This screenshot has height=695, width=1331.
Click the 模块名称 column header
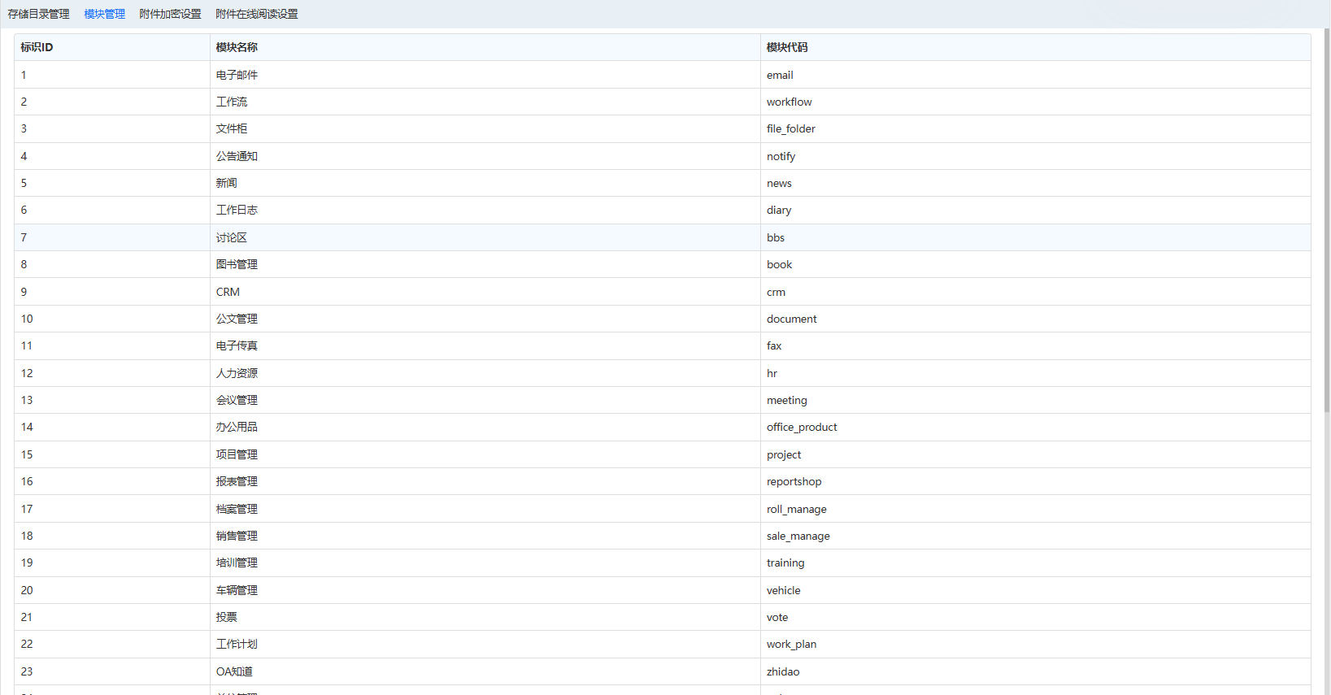(237, 47)
